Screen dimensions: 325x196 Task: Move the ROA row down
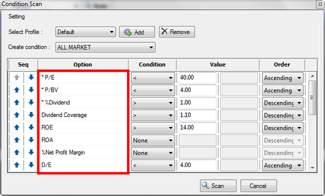(x=31, y=140)
